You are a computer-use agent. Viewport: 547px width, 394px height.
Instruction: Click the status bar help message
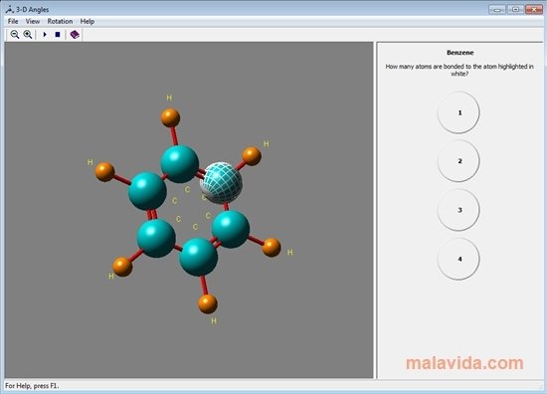32,386
